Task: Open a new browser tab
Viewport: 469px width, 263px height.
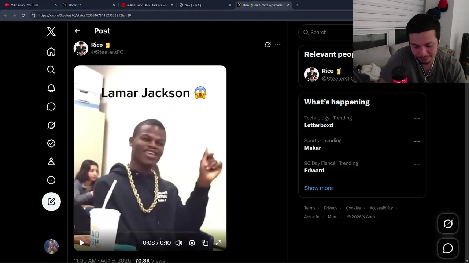Action: (297, 5)
